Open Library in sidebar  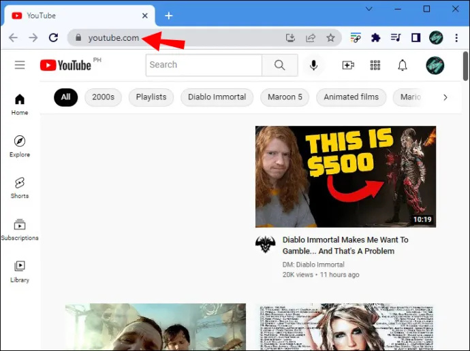tap(20, 271)
